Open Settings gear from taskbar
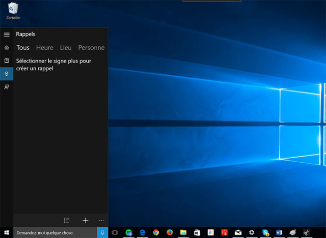 (252, 232)
